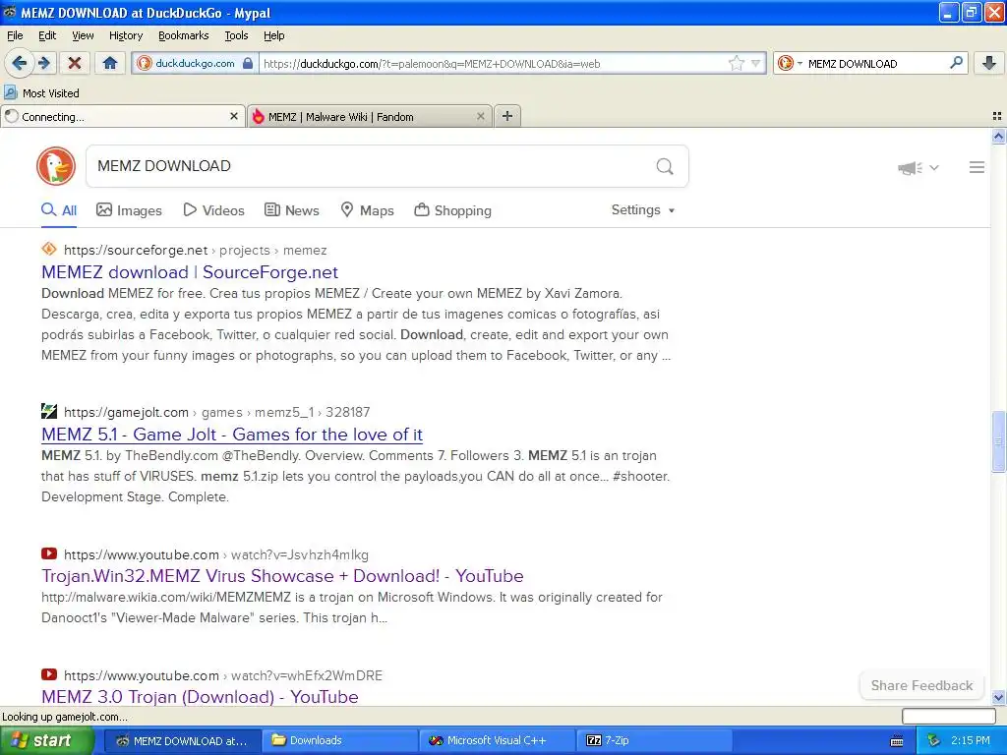This screenshot has width=1007, height=755.
Task: Close the Connecting... tab
Action: click(234, 116)
